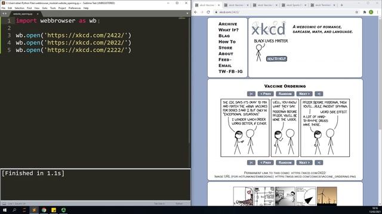This screenshot has height=214, width=382.
Task: Click top Next comic button
Action: tap(304, 94)
